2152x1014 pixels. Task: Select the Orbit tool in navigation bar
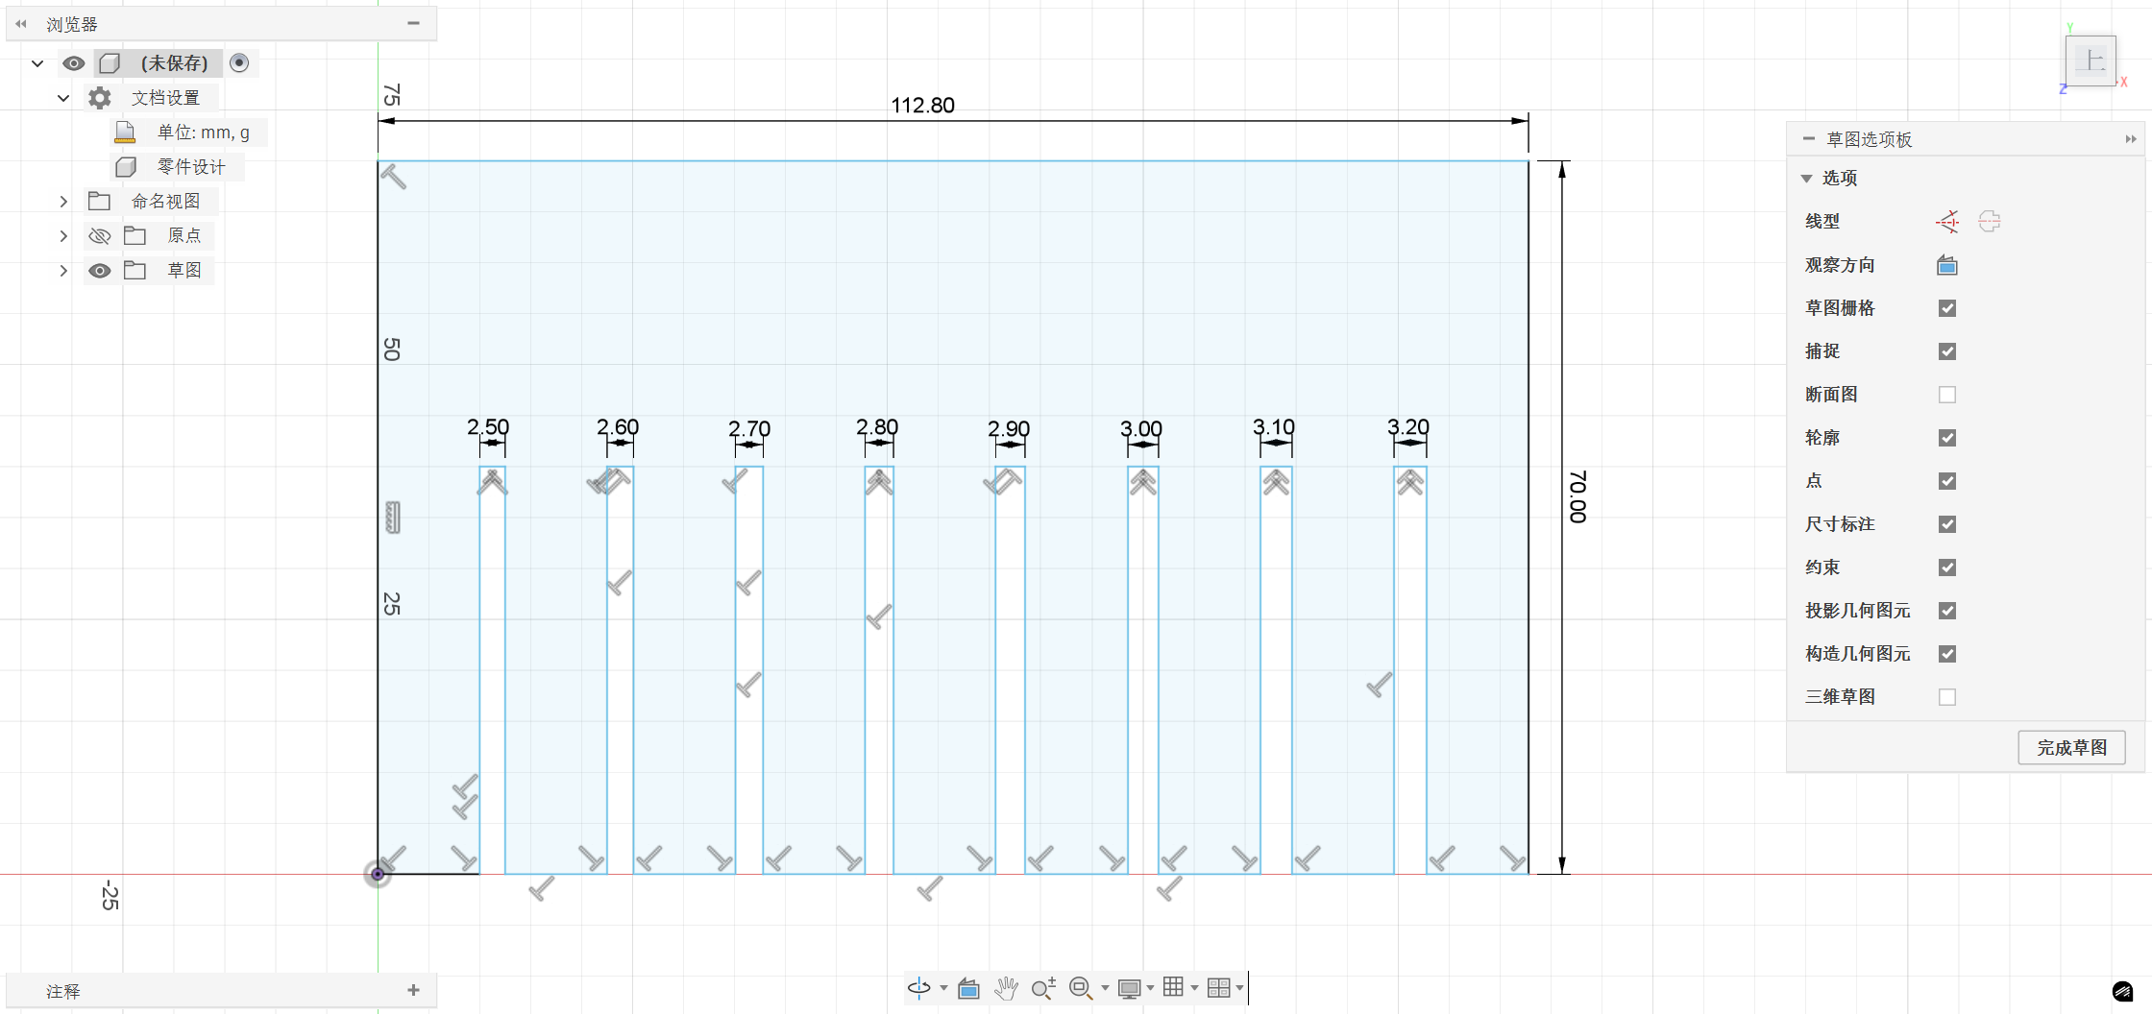point(919,987)
